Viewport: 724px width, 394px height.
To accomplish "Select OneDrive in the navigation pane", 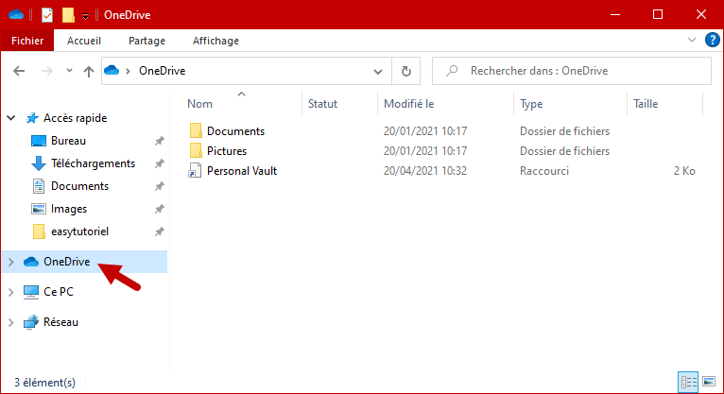I will pos(66,262).
